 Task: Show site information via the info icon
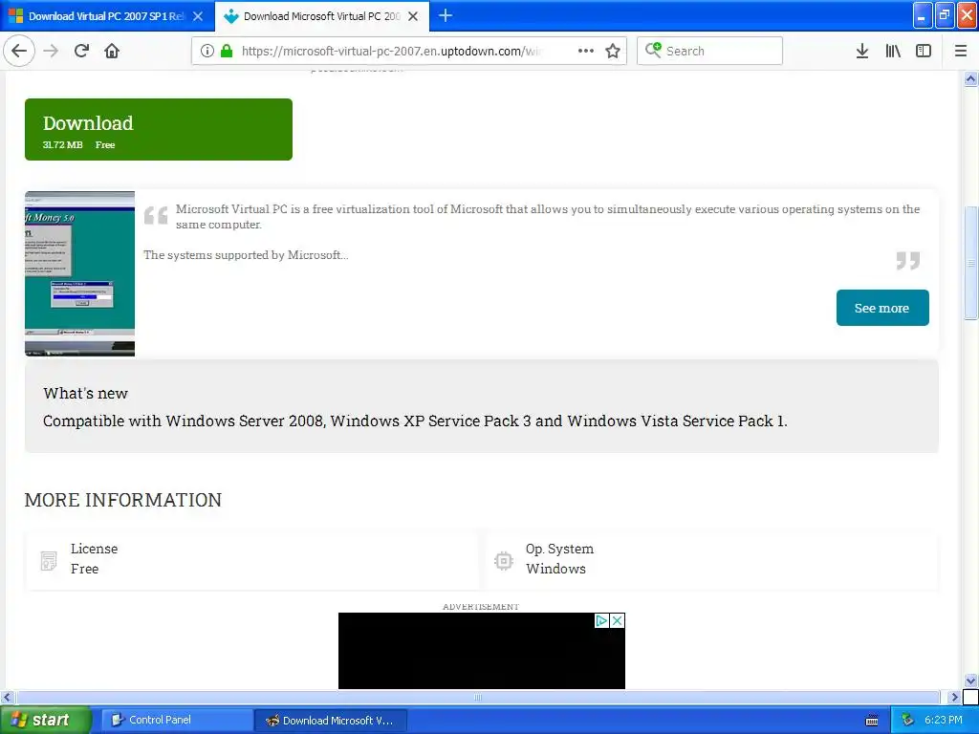coord(207,51)
